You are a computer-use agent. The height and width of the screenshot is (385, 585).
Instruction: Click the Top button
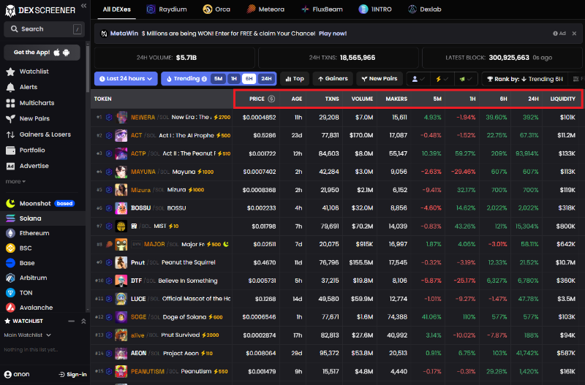[295, 79]
